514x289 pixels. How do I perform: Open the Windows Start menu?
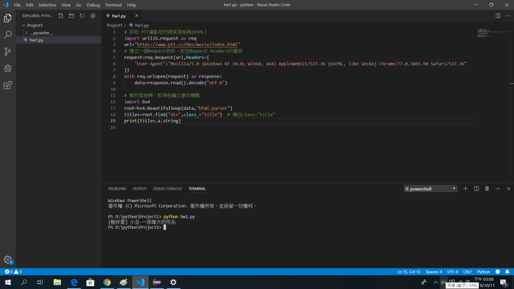pyautogui.click(x=8, y=282)
